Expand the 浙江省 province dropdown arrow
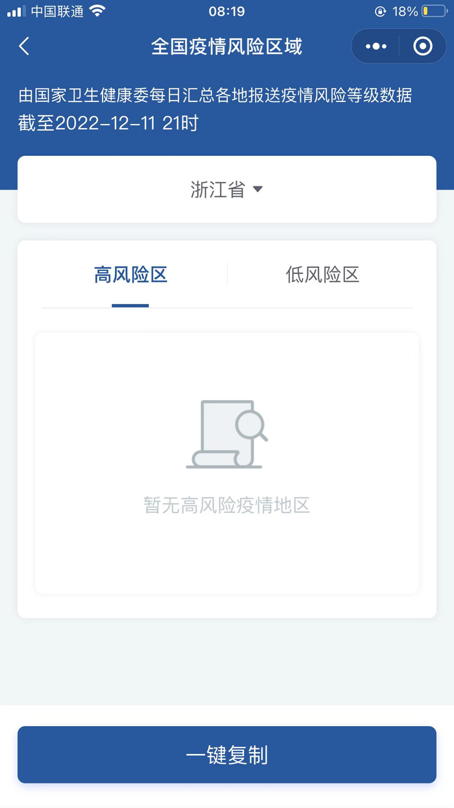454x808 pixels. [257, 189]
